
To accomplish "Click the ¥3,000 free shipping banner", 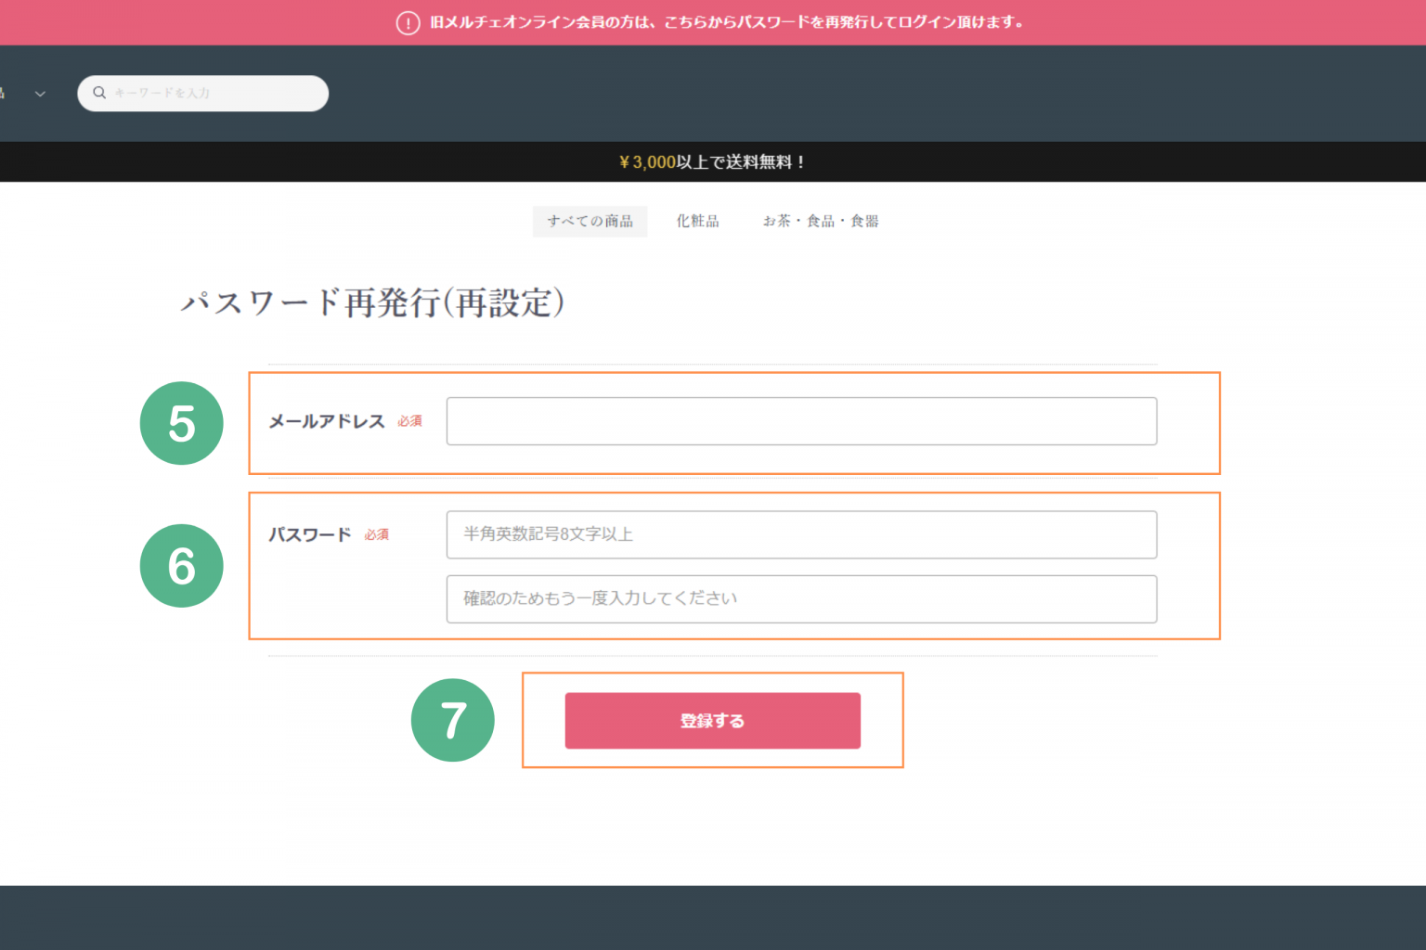I will click(x=712, y=162).
